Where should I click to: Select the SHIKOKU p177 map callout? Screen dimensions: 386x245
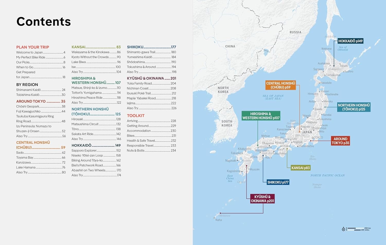click(x=278, y=182)
